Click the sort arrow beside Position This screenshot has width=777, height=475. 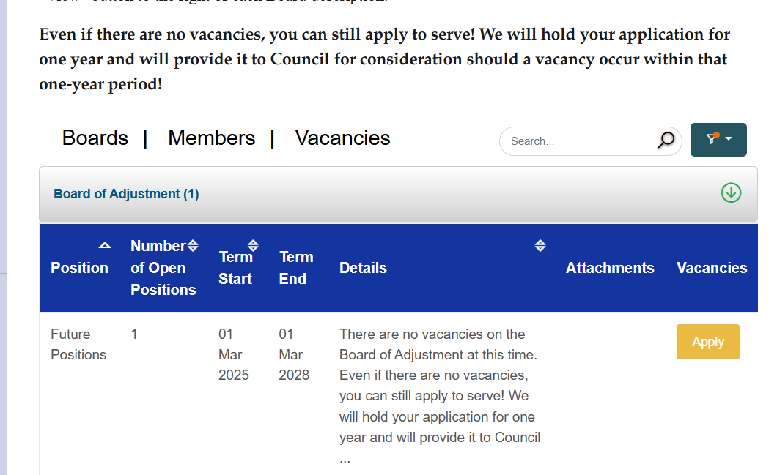(105, 245)
